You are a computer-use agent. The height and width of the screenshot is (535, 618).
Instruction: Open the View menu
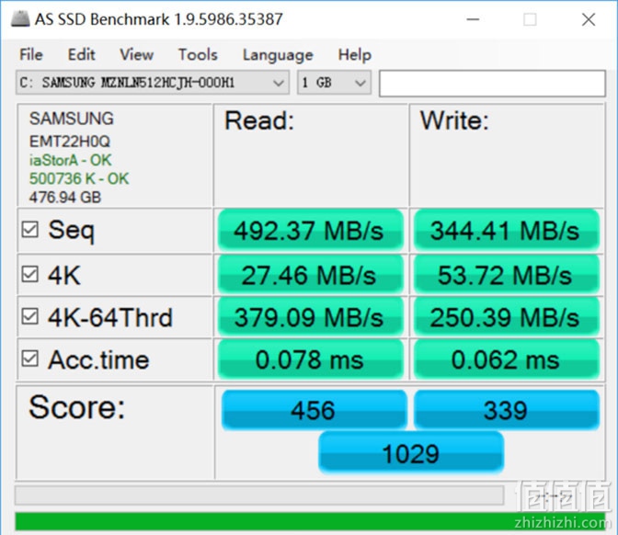[136, 54]
